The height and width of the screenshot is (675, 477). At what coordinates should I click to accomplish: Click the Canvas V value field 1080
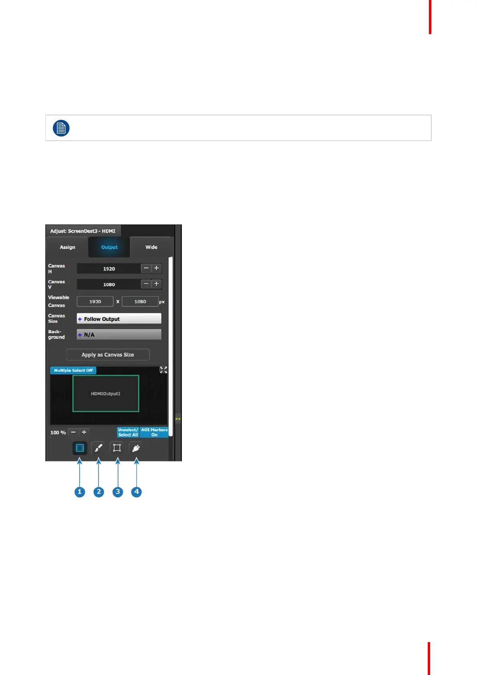[109, 284]
